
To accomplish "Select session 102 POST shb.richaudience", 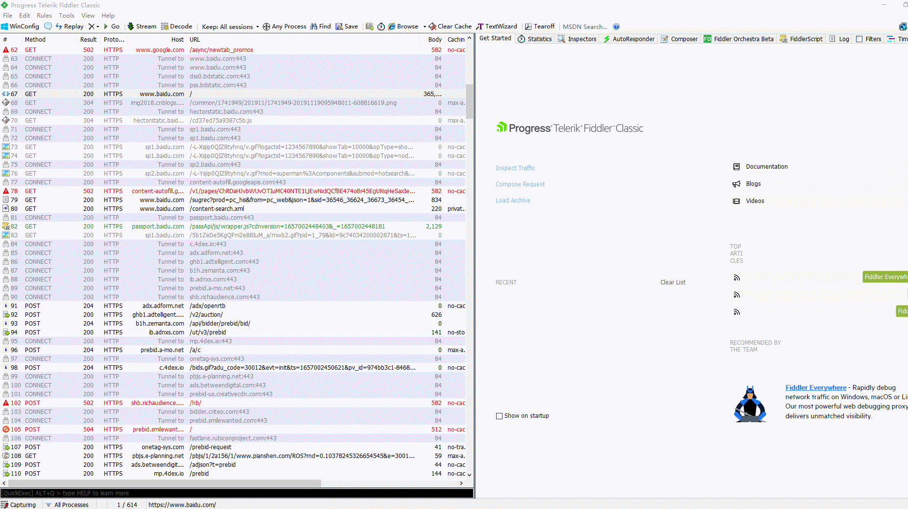I will tap(233, 403).
